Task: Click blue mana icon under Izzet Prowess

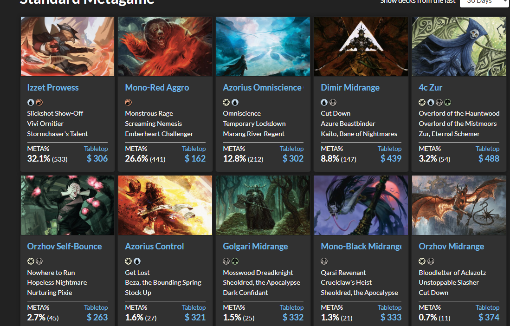Action: (x=31, y=103)
